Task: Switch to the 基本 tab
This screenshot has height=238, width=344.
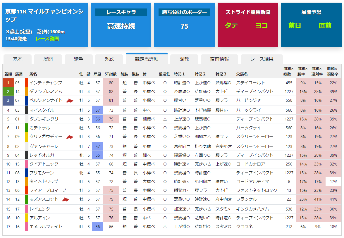Action: tap(18, 59)
